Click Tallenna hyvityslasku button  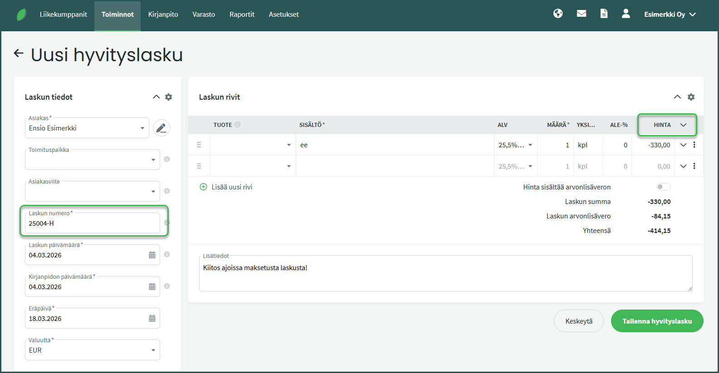657,321
